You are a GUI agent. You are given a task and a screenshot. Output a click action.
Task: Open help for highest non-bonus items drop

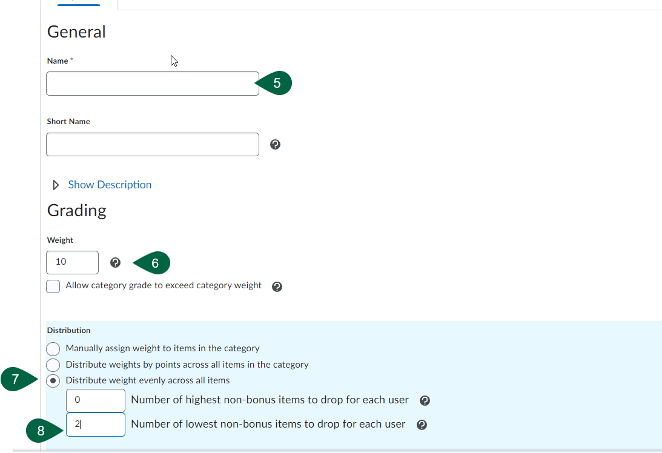425,401
